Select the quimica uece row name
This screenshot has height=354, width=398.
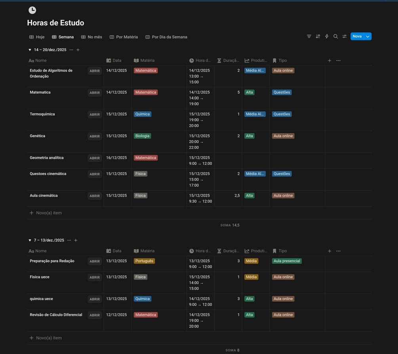pos(41,299)
